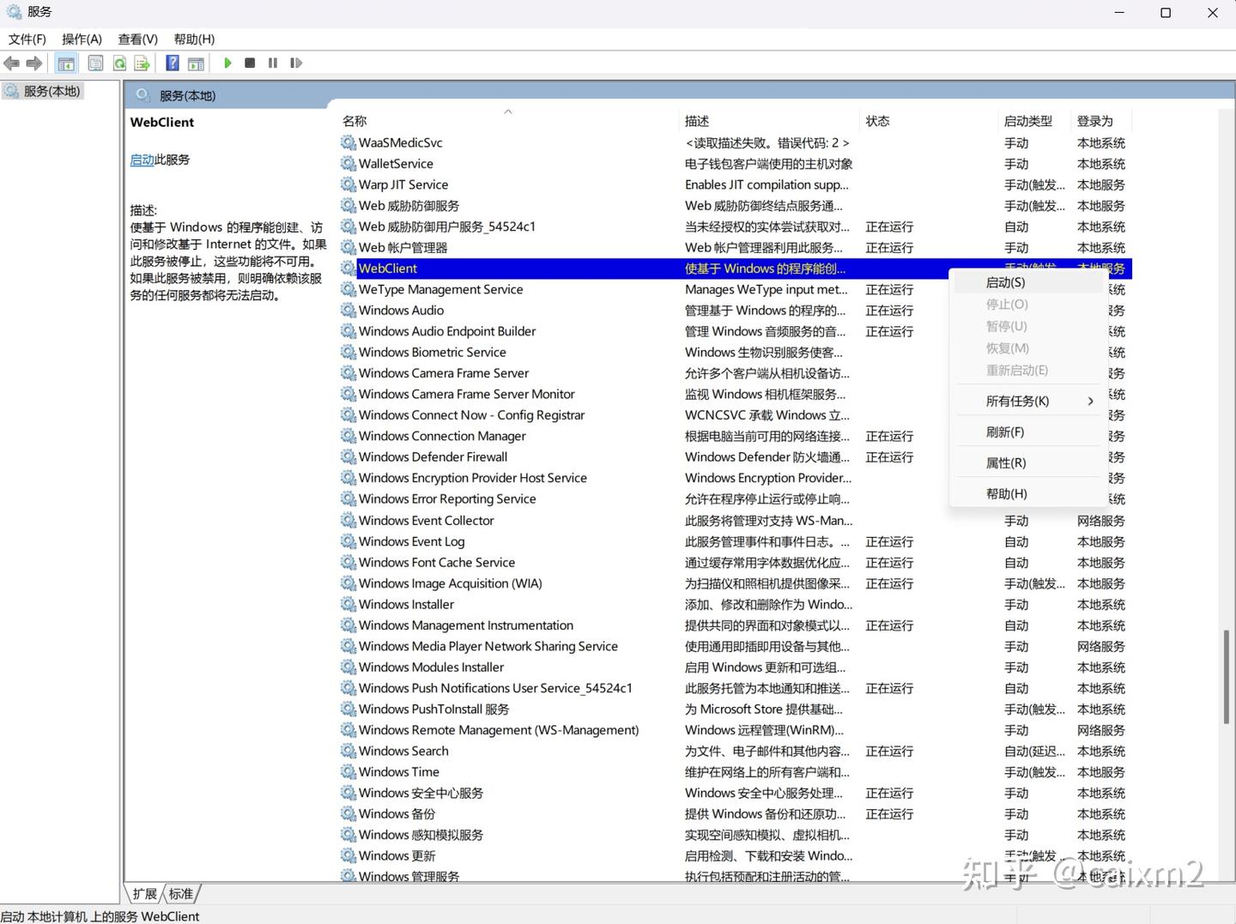Click the refresh toolbar icon
The height and width of the screenshot is (924, 1236).
[119, 63]
